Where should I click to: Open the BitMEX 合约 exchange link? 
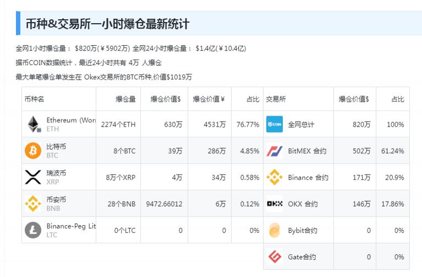[307, 151]
